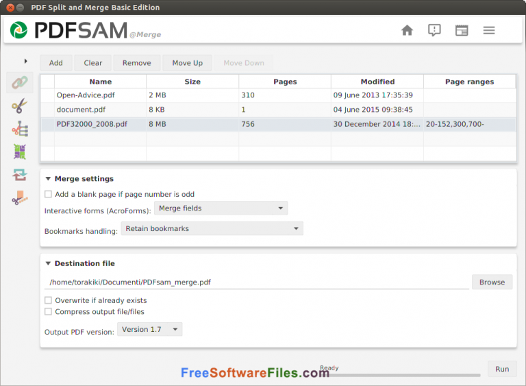Open the news notification bubble icon
Viewport: 526px width, 386px height.
pos(434,30)
